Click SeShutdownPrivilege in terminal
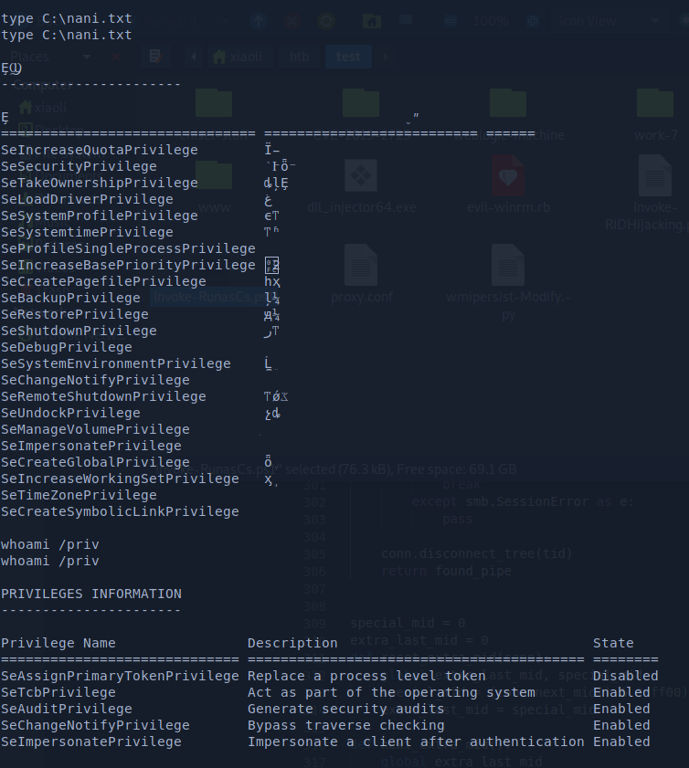 point(79,331)
